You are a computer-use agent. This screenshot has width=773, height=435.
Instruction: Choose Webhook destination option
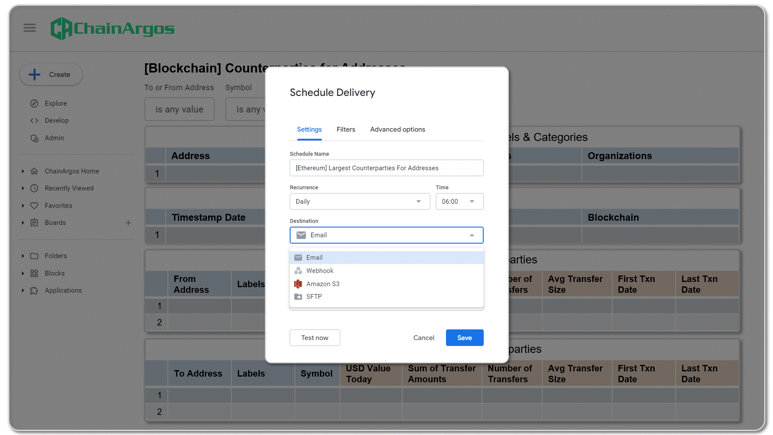[320, 271]
